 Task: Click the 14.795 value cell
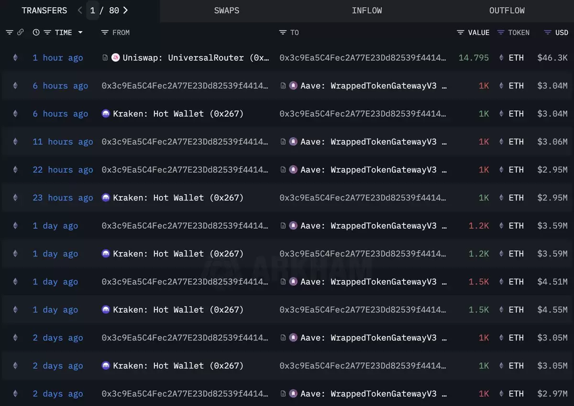(x=474, y=58)
